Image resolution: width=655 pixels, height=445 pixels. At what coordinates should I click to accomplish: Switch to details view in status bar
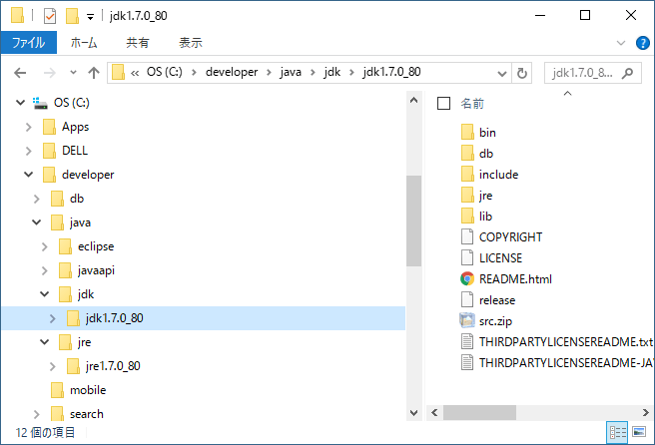tap(618, 433)
